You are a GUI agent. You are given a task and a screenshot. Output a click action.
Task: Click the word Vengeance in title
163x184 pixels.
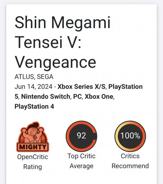[x=55, y=62]
